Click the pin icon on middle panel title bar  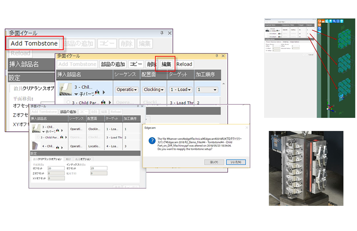click(x=217, y=56)
